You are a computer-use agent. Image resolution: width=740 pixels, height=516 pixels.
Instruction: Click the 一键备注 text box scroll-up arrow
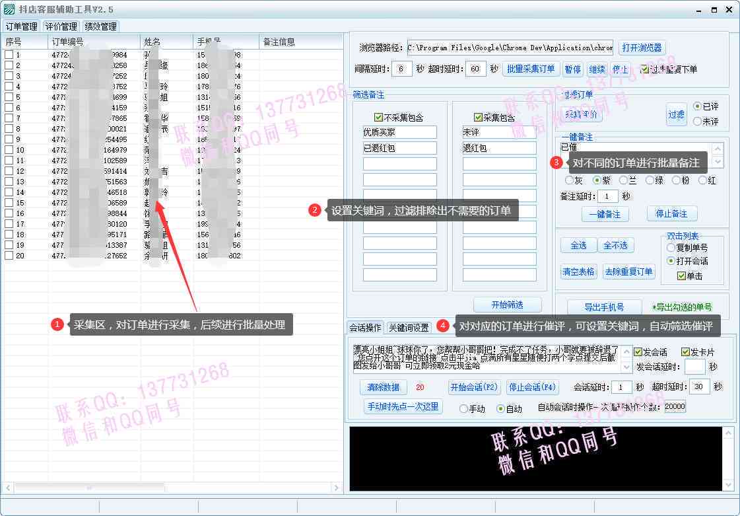click(x=718, y=149)
